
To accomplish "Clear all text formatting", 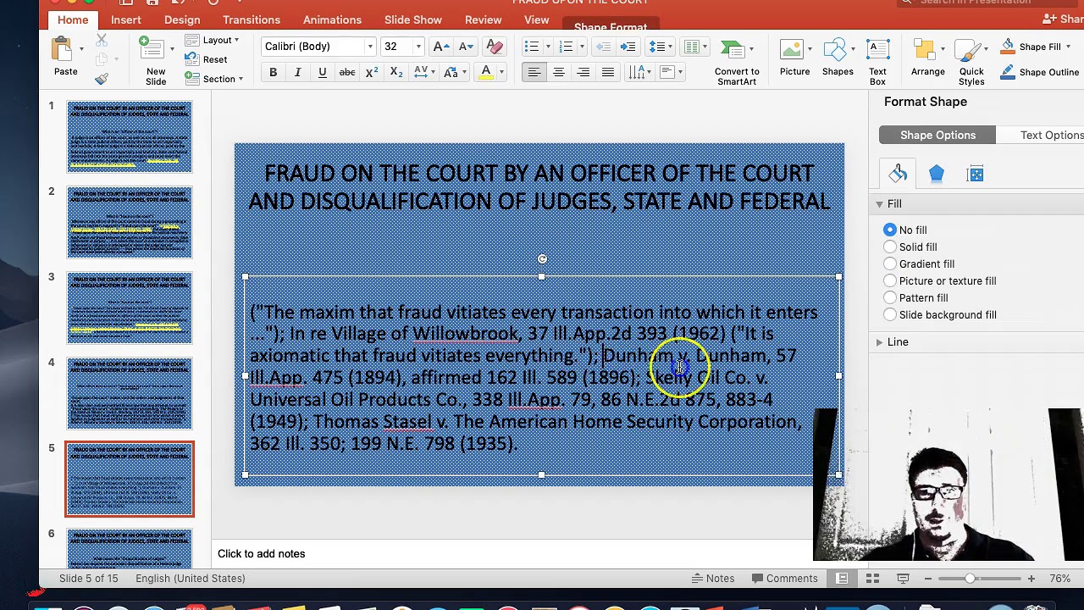I will [x=495, y=47].
